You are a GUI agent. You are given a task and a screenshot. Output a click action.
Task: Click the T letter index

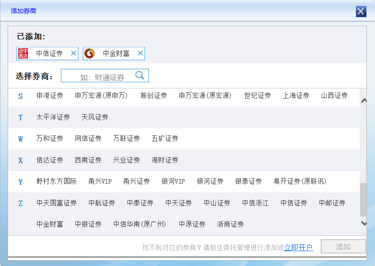tap(21, 117)
